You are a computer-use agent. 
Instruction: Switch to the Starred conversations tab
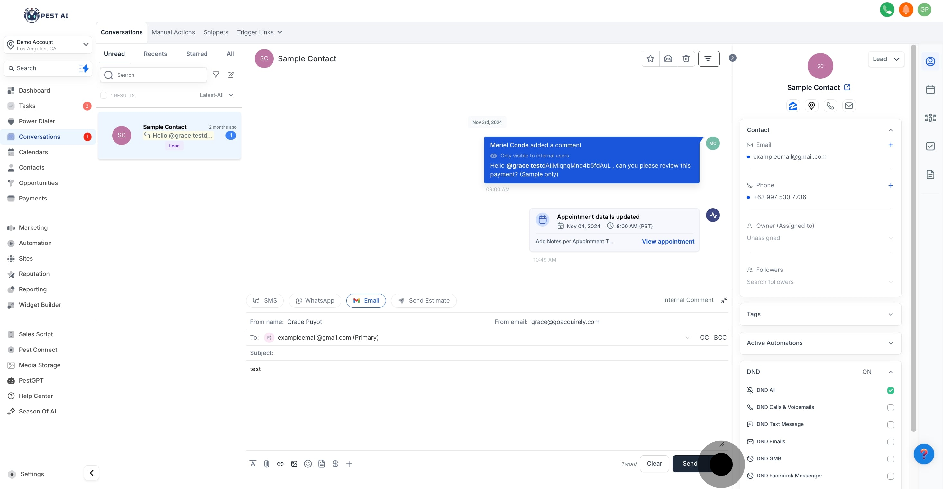coord(197,54)
